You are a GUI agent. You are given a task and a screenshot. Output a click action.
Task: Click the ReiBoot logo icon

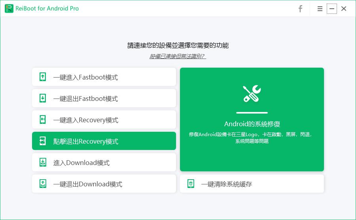[x=9, y=9]
